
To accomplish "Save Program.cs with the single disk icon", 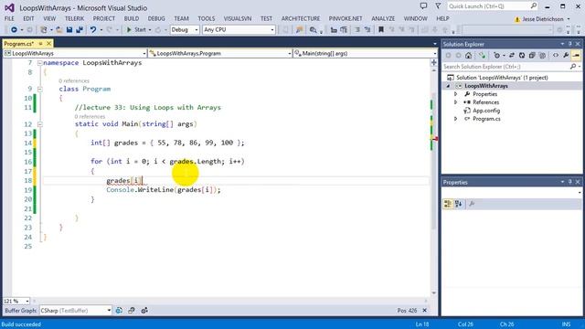I will tap(69, 29).
